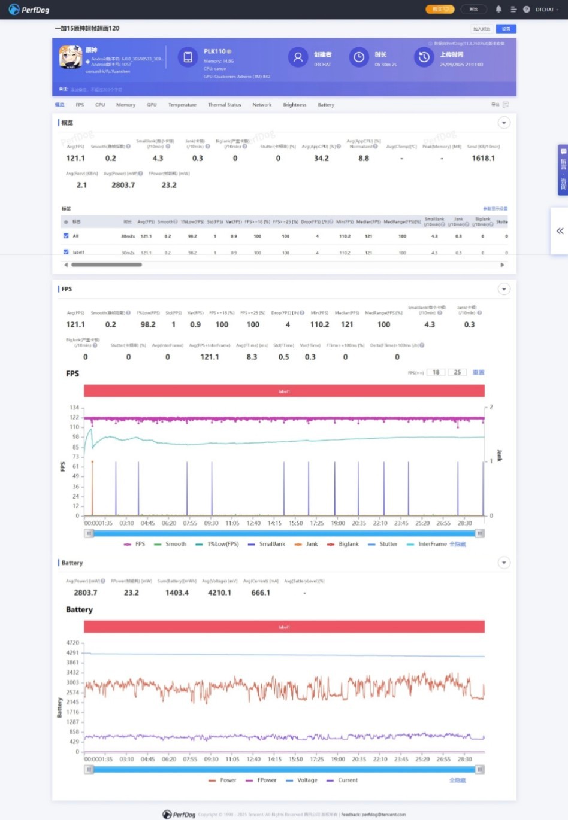This screenshot has width=568, height=820.
Task: Switch to the Temperature tab
Action: pos(182,105)
